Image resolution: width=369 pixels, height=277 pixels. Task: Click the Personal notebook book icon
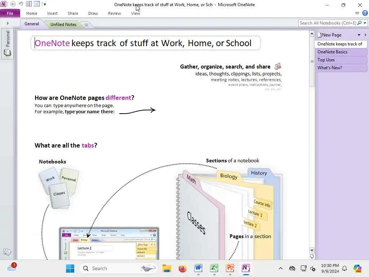(8, 53)
